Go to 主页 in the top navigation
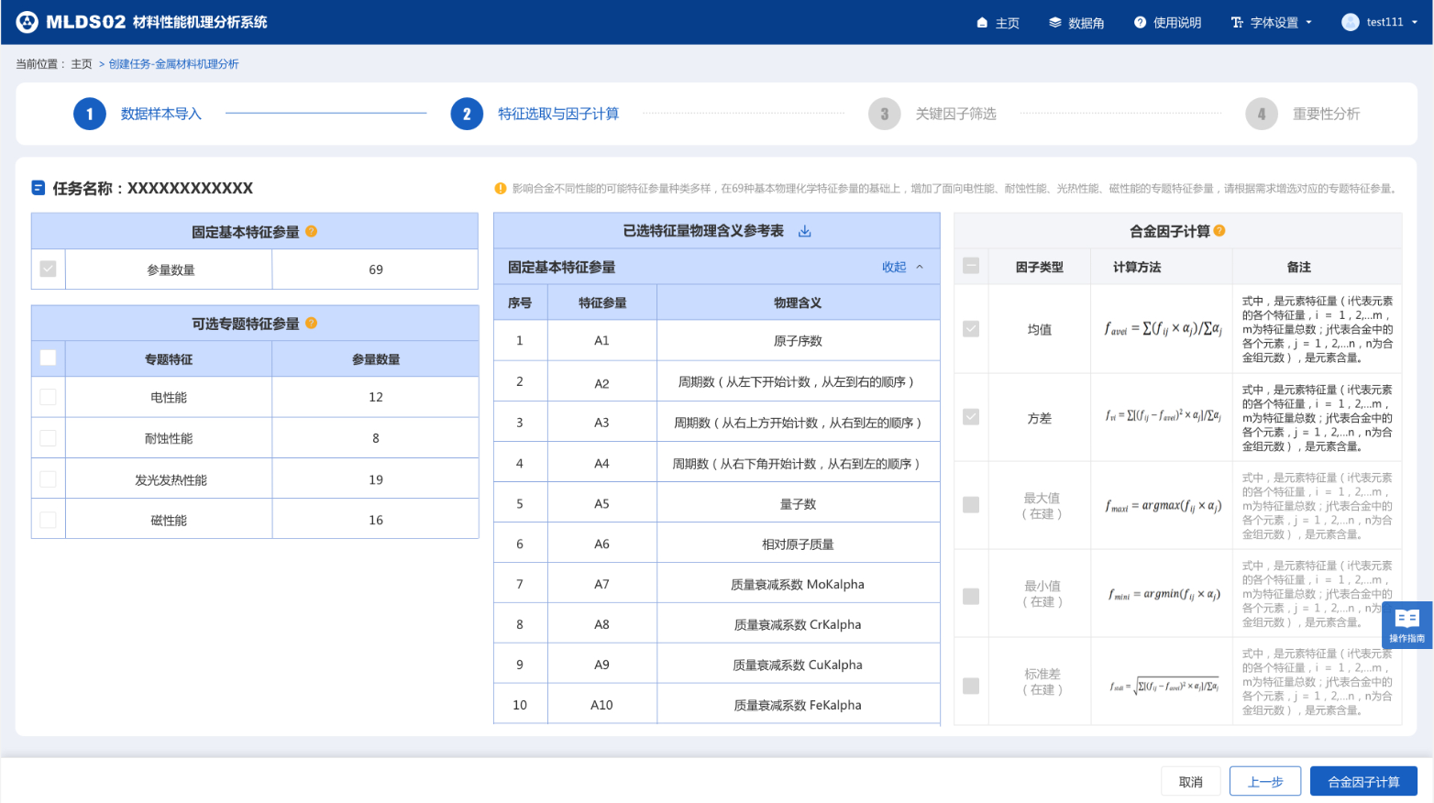1434x803 pixels. click(x=998, y=22)
